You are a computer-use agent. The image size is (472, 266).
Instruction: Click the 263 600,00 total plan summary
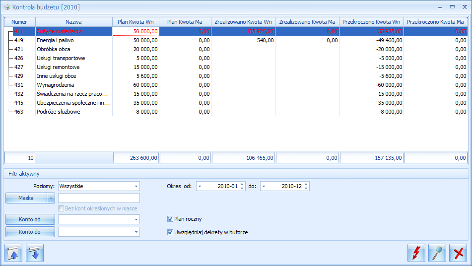pyautogui.click(x=136, y=158)
